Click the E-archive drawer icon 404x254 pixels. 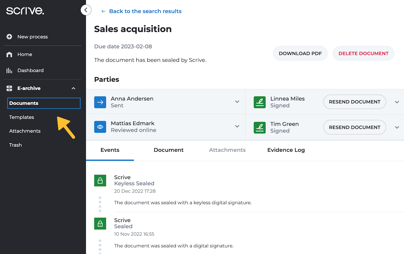[x=9, y=89]
